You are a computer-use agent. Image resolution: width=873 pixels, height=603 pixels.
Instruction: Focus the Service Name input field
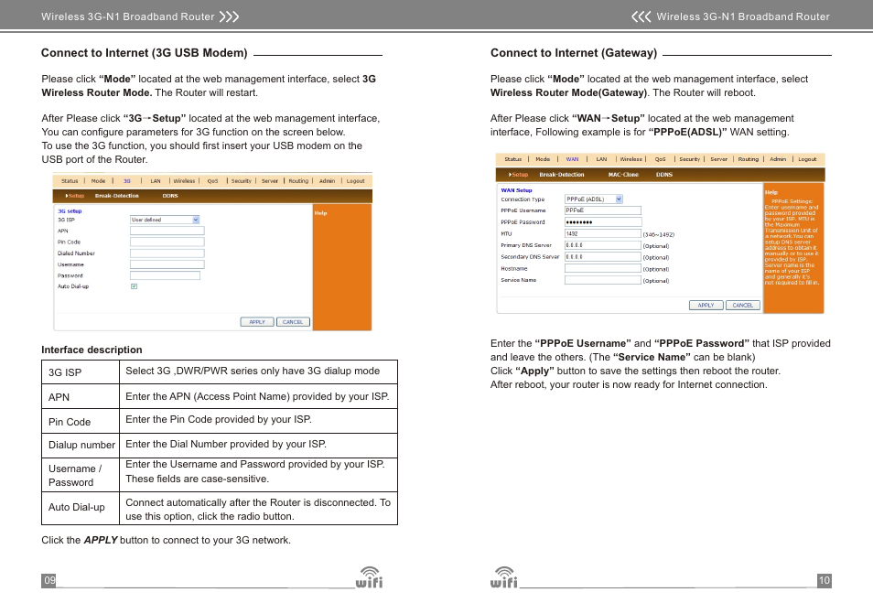[x=603, y=280]
